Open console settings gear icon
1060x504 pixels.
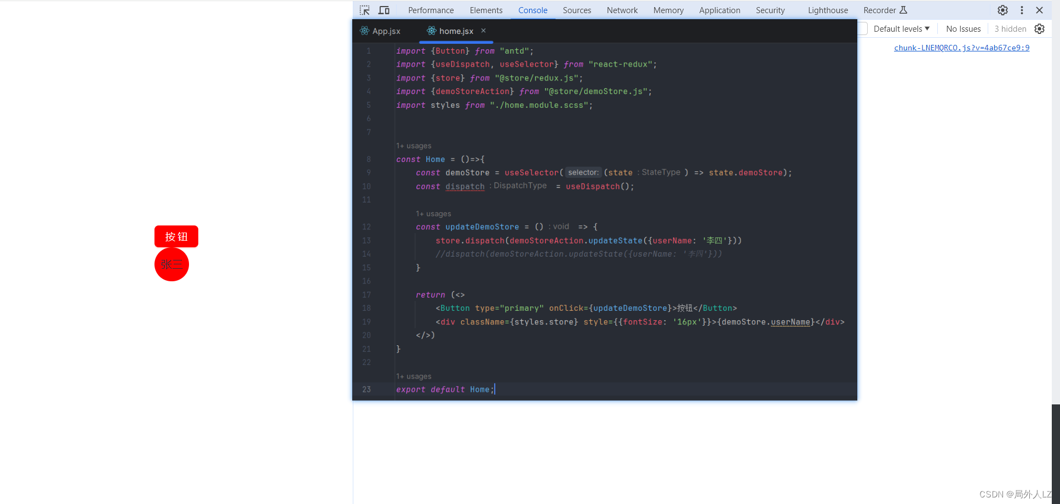[x=1039, y=29]
